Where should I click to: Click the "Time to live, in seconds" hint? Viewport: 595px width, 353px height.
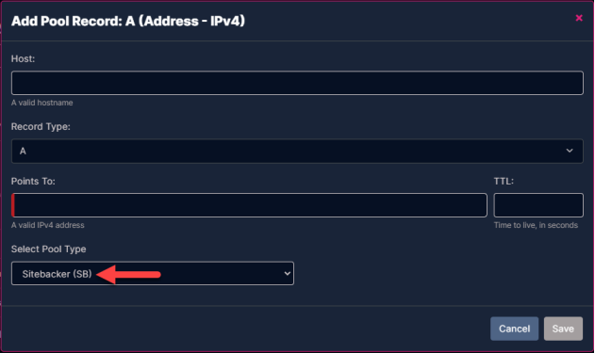click(536, 225)
